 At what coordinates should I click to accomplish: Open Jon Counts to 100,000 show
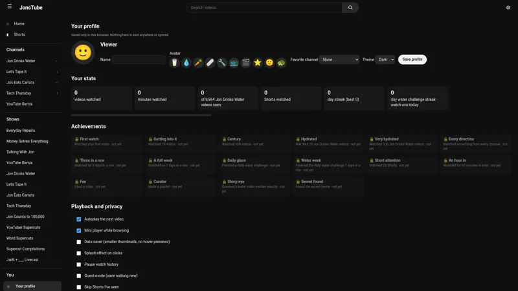(25, 217)
